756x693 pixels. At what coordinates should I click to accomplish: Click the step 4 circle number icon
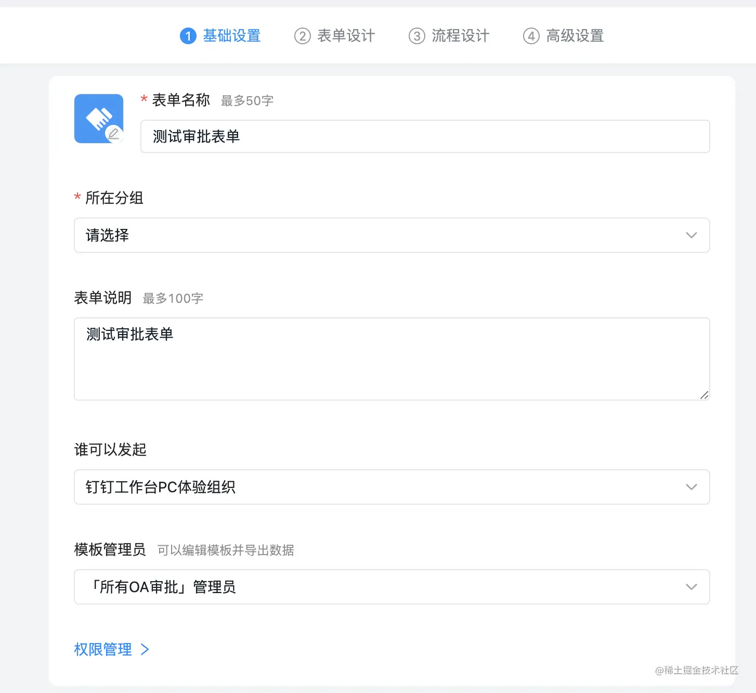[531, 36]
